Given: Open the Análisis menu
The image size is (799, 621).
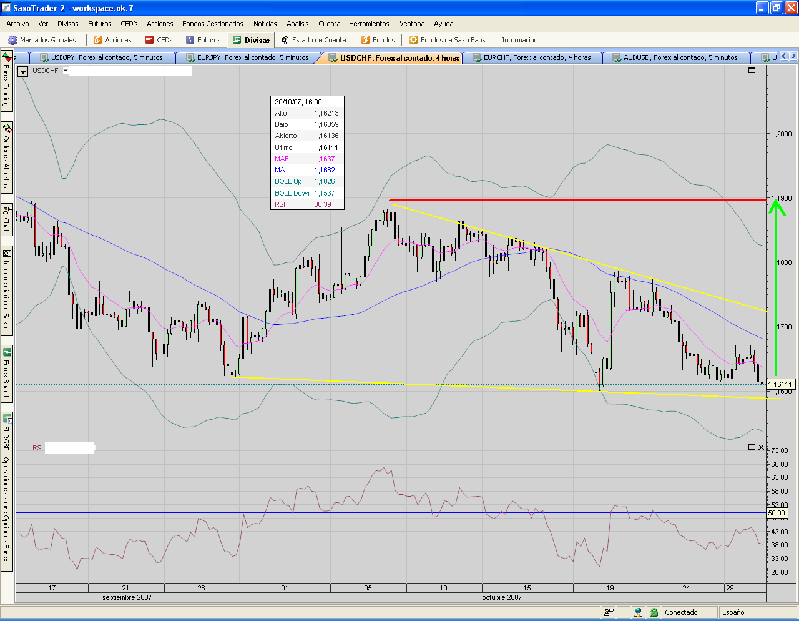Looking at the screenshot, I should tap(297, 24).
